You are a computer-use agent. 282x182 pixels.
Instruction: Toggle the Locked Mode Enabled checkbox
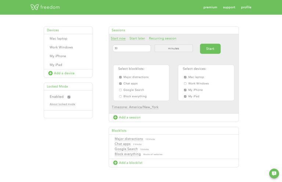pos(69,97)
